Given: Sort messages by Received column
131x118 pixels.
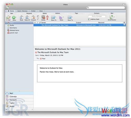Looking at the screenshot, I should pyautogui.click(x=111, y=23).
